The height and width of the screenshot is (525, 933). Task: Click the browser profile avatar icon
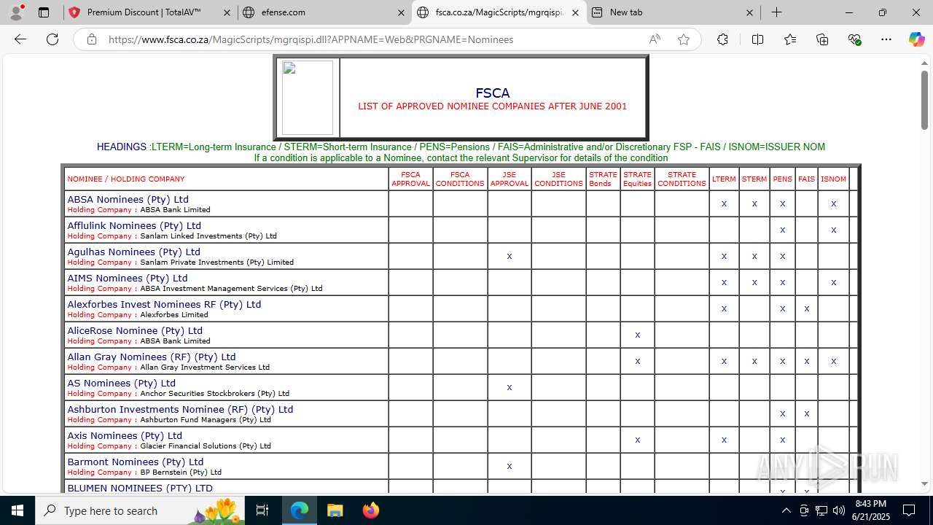click(16, 12)
